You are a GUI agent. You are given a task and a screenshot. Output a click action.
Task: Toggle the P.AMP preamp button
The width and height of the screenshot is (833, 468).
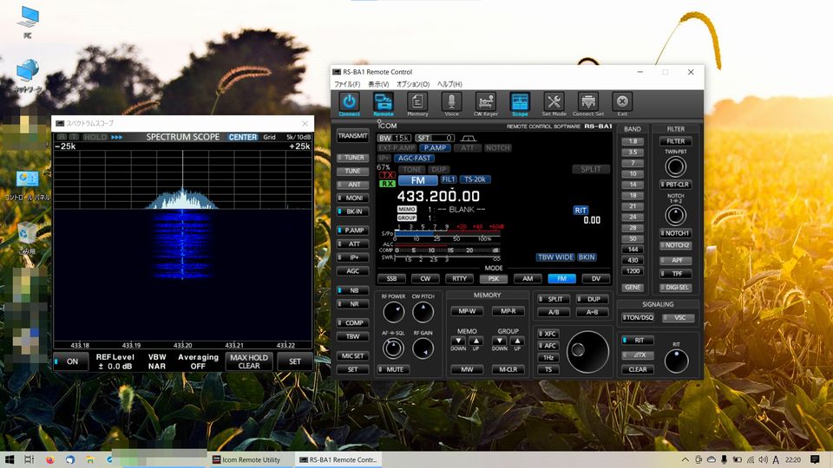click(x=353, y=231)
